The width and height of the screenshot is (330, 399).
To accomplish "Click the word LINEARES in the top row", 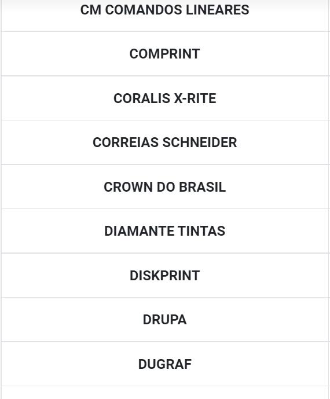I will [x=218, y=10].
